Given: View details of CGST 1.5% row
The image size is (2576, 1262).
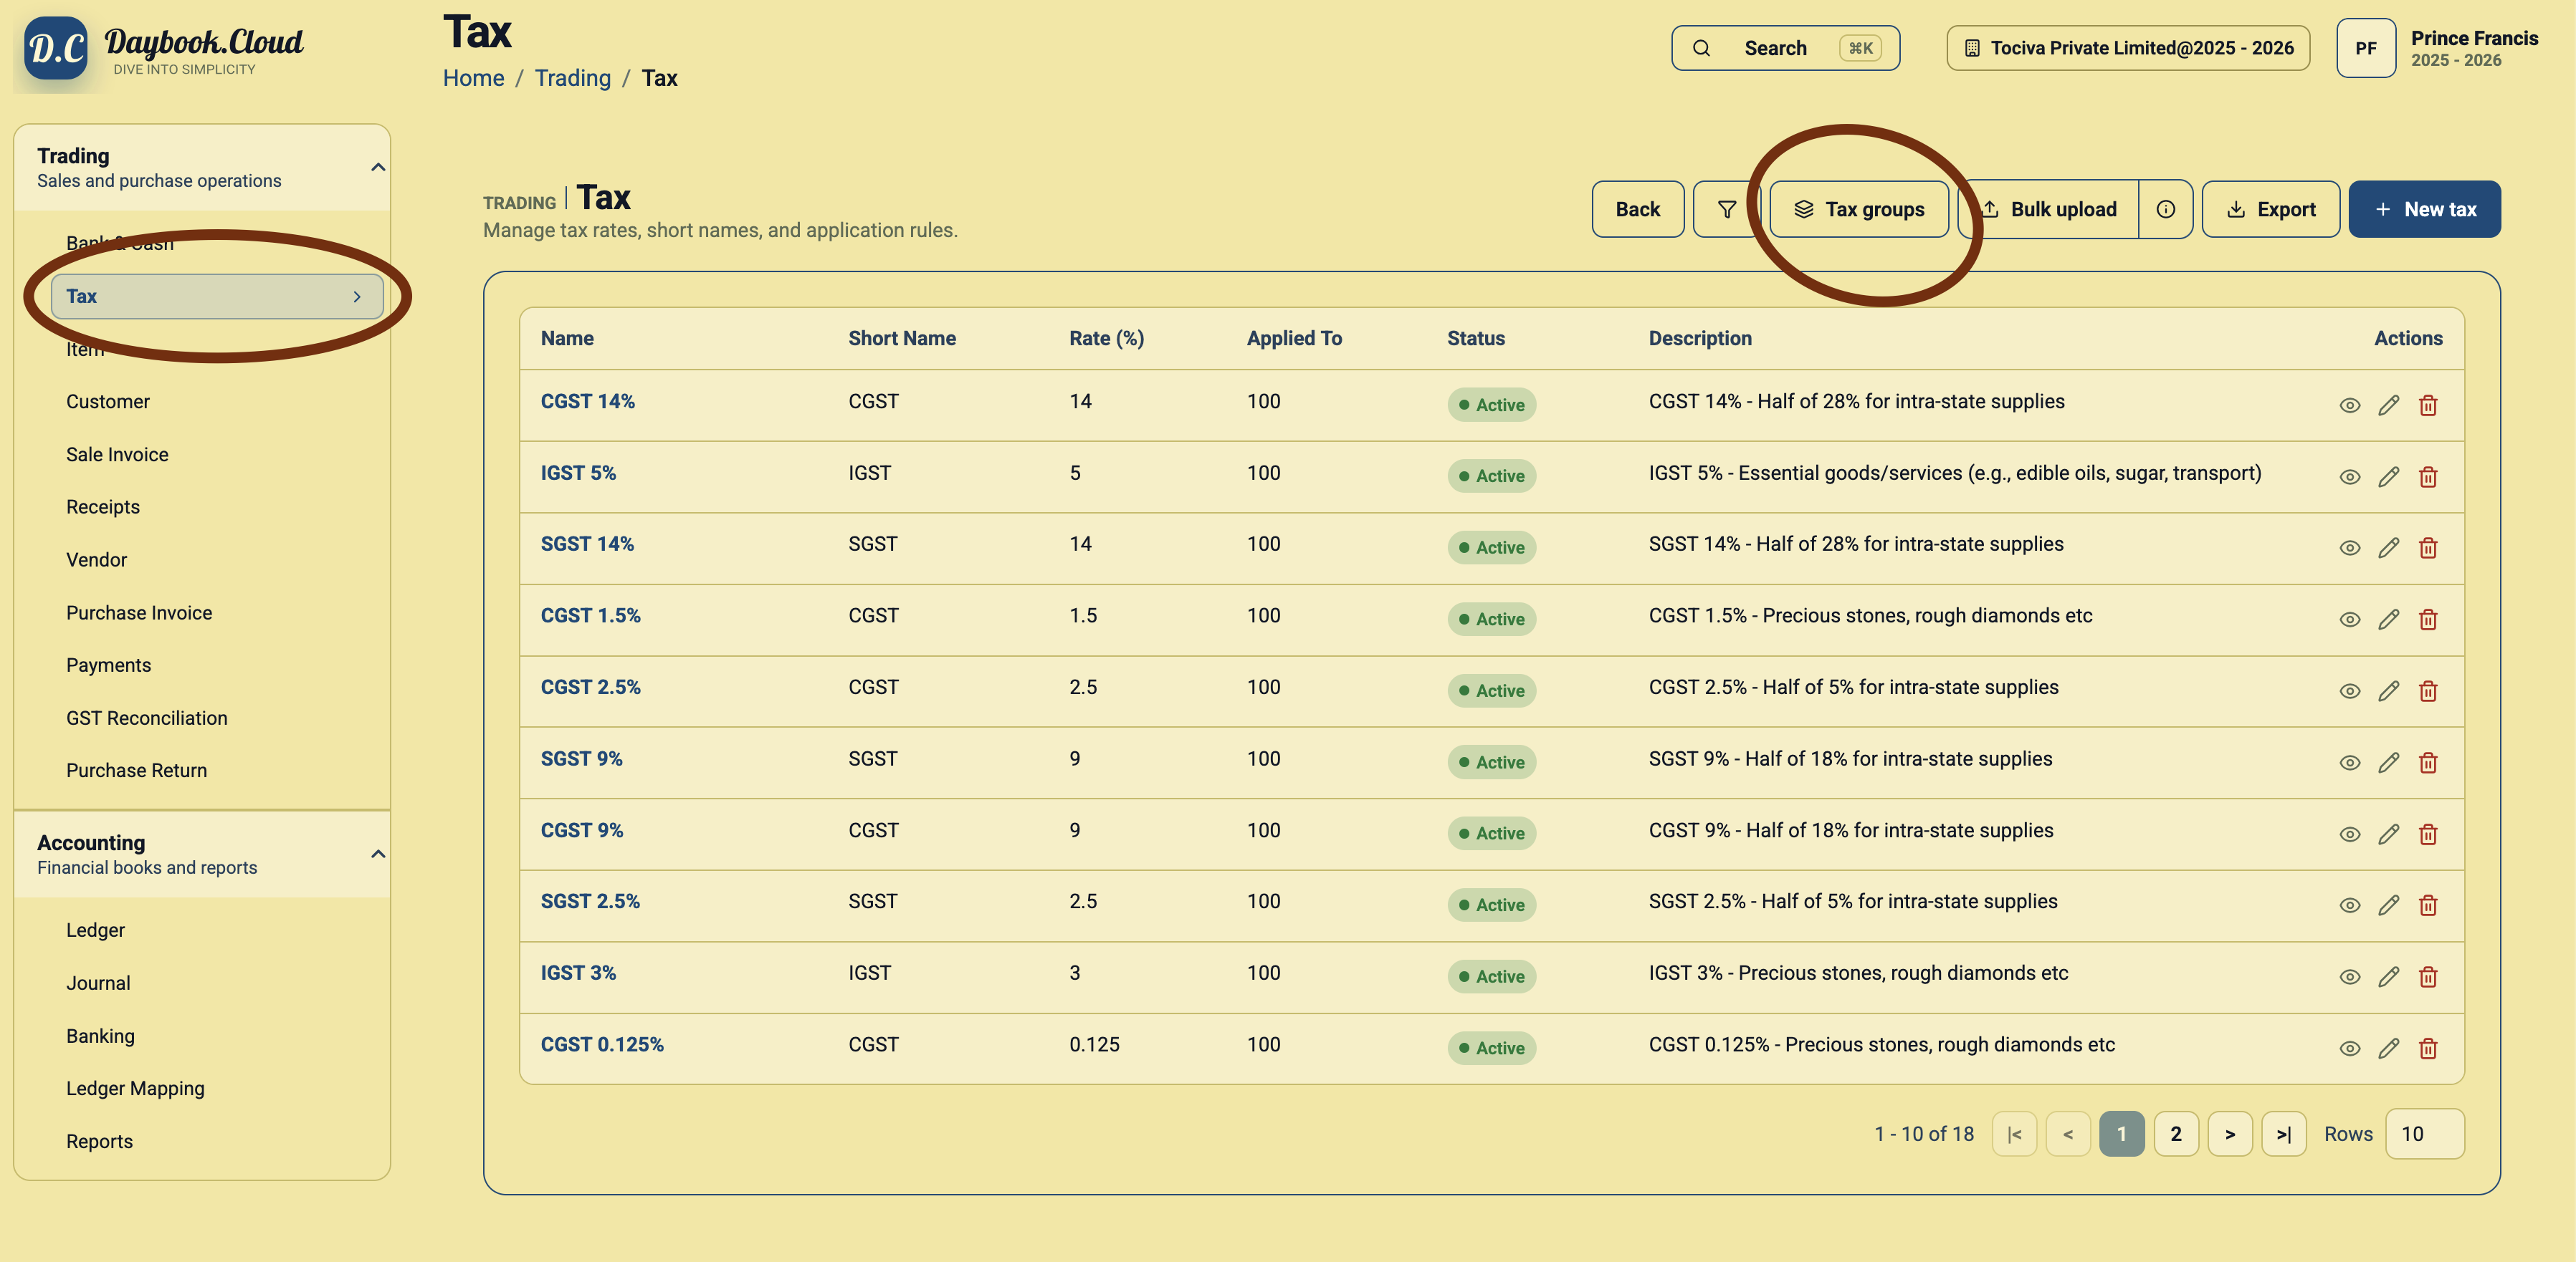Looking at the screenshot, I should coord(2349,620).
